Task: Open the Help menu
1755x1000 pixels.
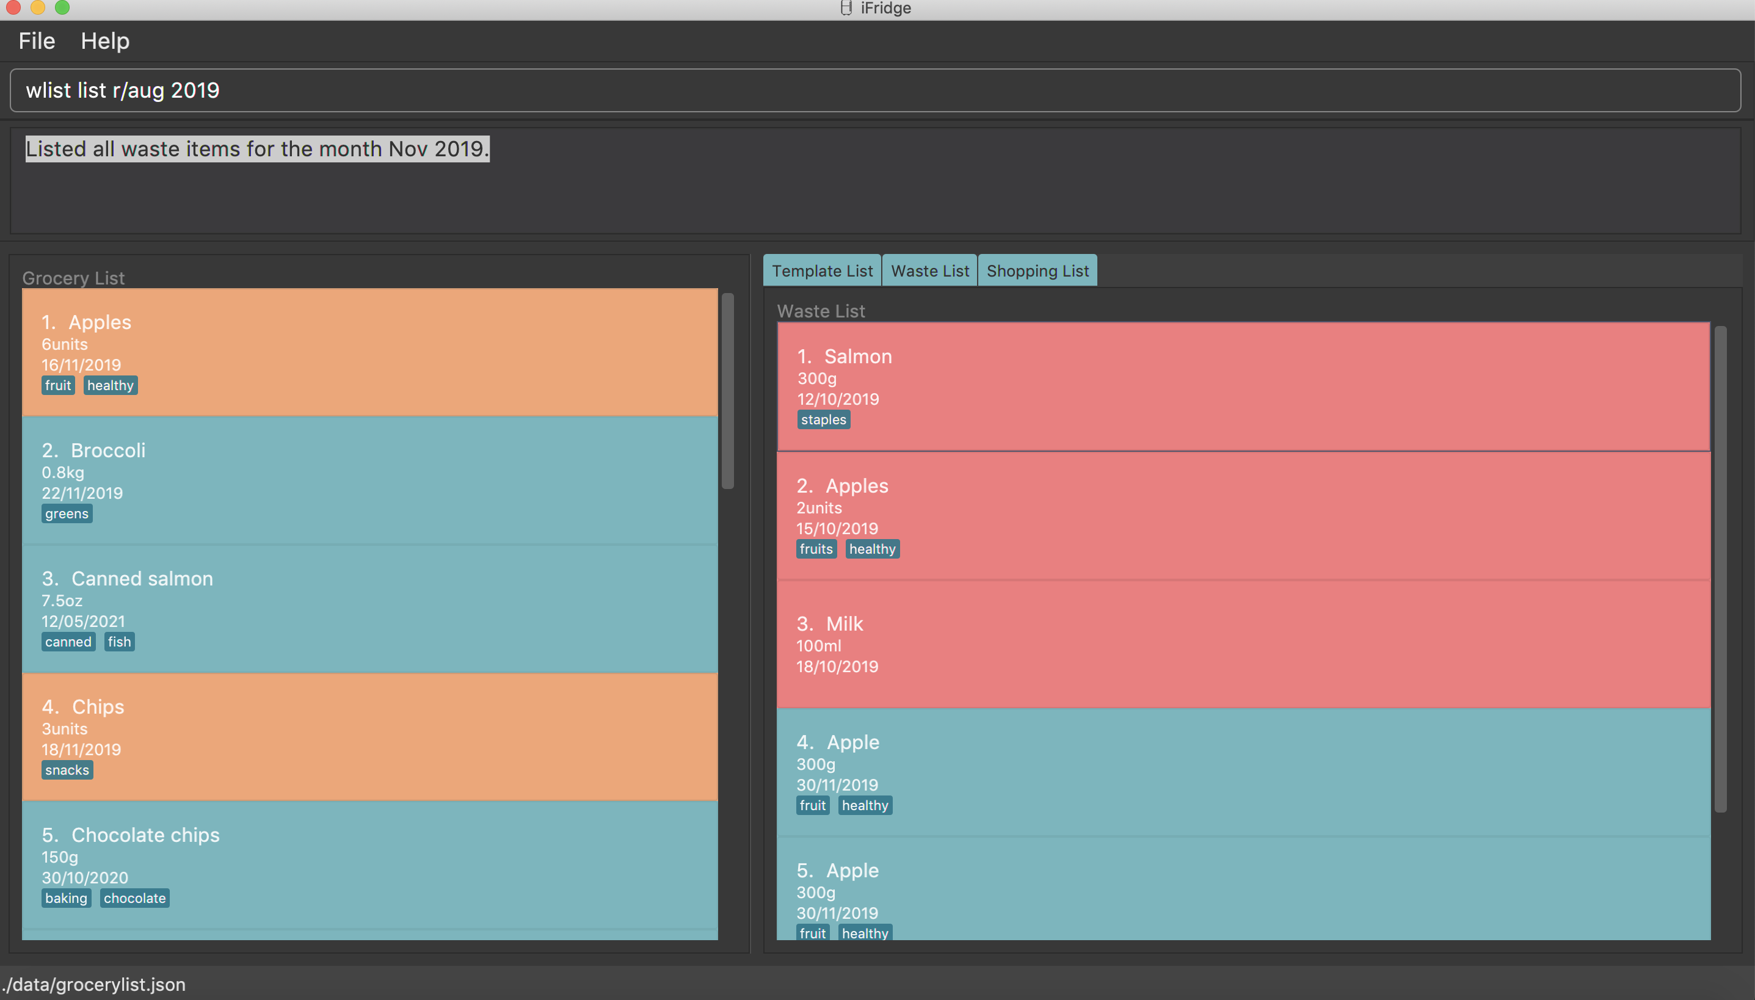Action: [104, 42]
